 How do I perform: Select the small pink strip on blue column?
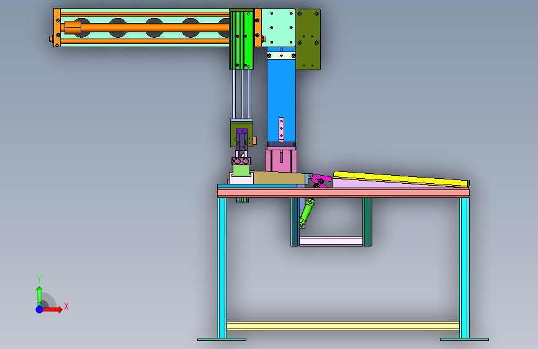281,129
